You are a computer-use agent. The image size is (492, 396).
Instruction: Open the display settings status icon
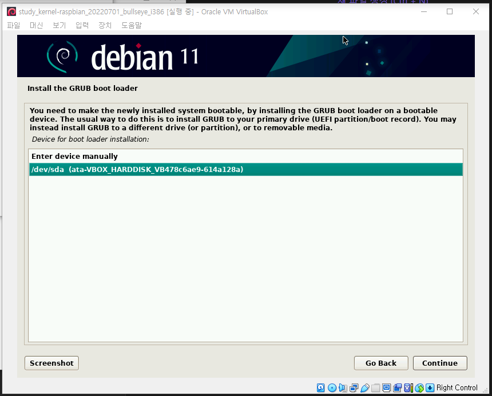(386, 388)
